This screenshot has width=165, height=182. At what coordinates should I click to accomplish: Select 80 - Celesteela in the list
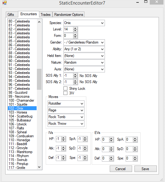tap(22, 21)
